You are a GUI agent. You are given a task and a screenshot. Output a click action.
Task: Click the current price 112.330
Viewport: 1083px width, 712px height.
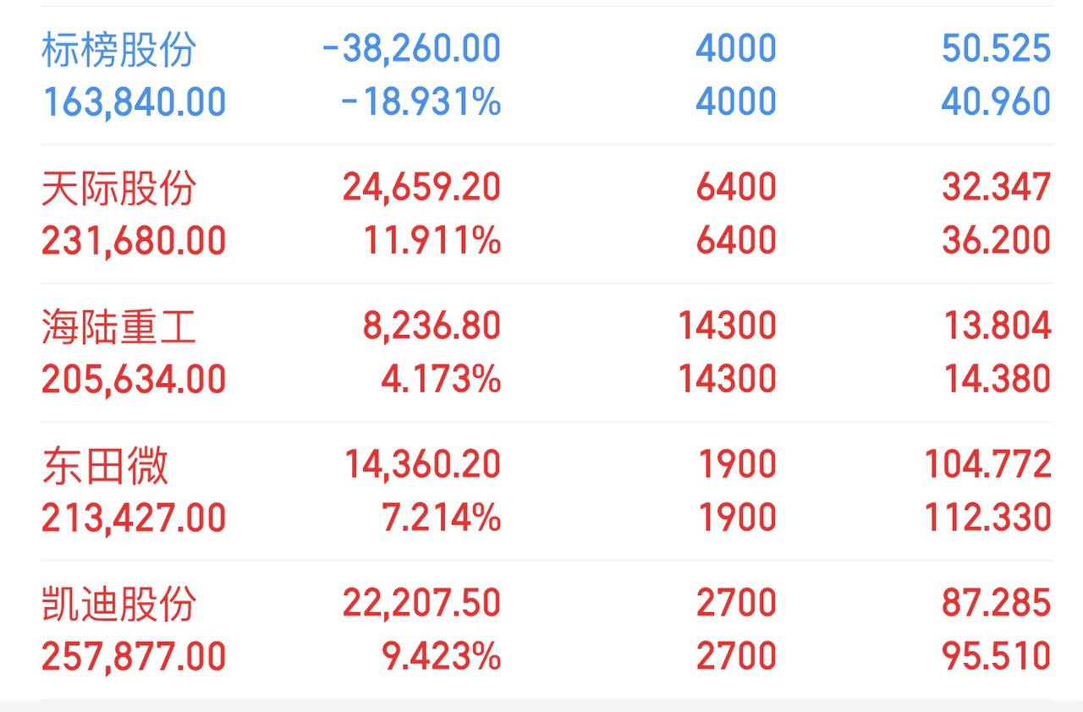tap(987, 518)
